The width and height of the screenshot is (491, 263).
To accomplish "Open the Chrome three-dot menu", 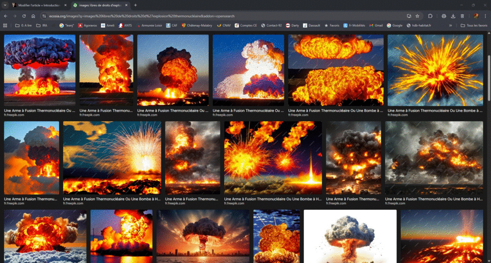I will click(x=485, y=16).
